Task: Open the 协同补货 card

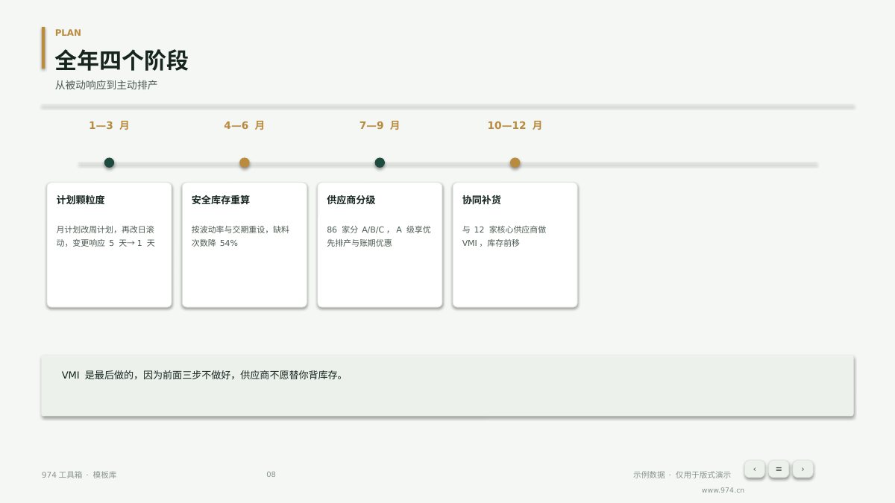Action: pyautogui.click(x=515, y=244)
